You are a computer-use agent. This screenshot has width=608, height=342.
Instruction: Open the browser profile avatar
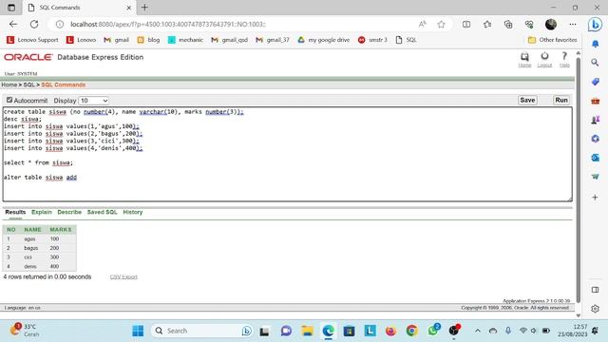(x=551, y=25)
